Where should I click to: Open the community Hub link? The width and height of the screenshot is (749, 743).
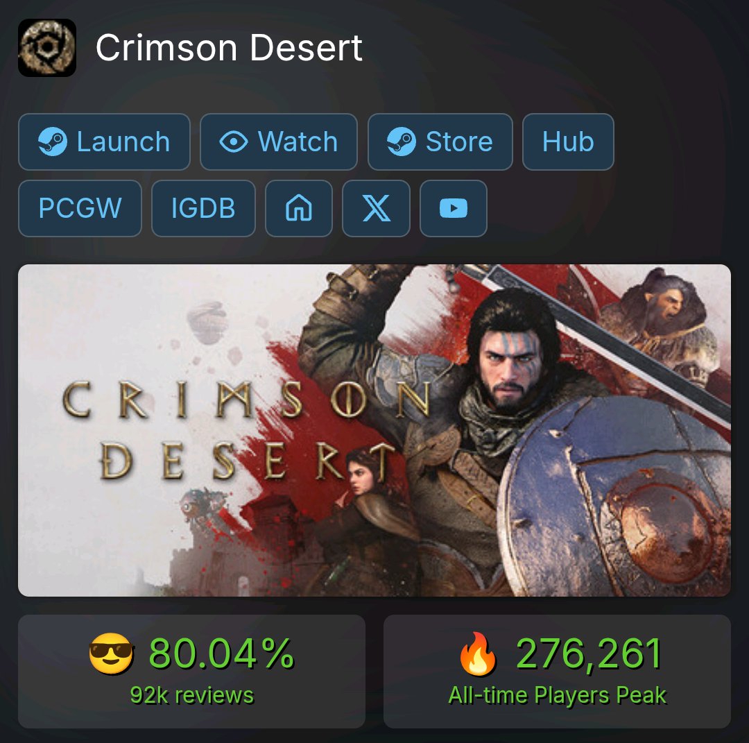click(568, 142)
